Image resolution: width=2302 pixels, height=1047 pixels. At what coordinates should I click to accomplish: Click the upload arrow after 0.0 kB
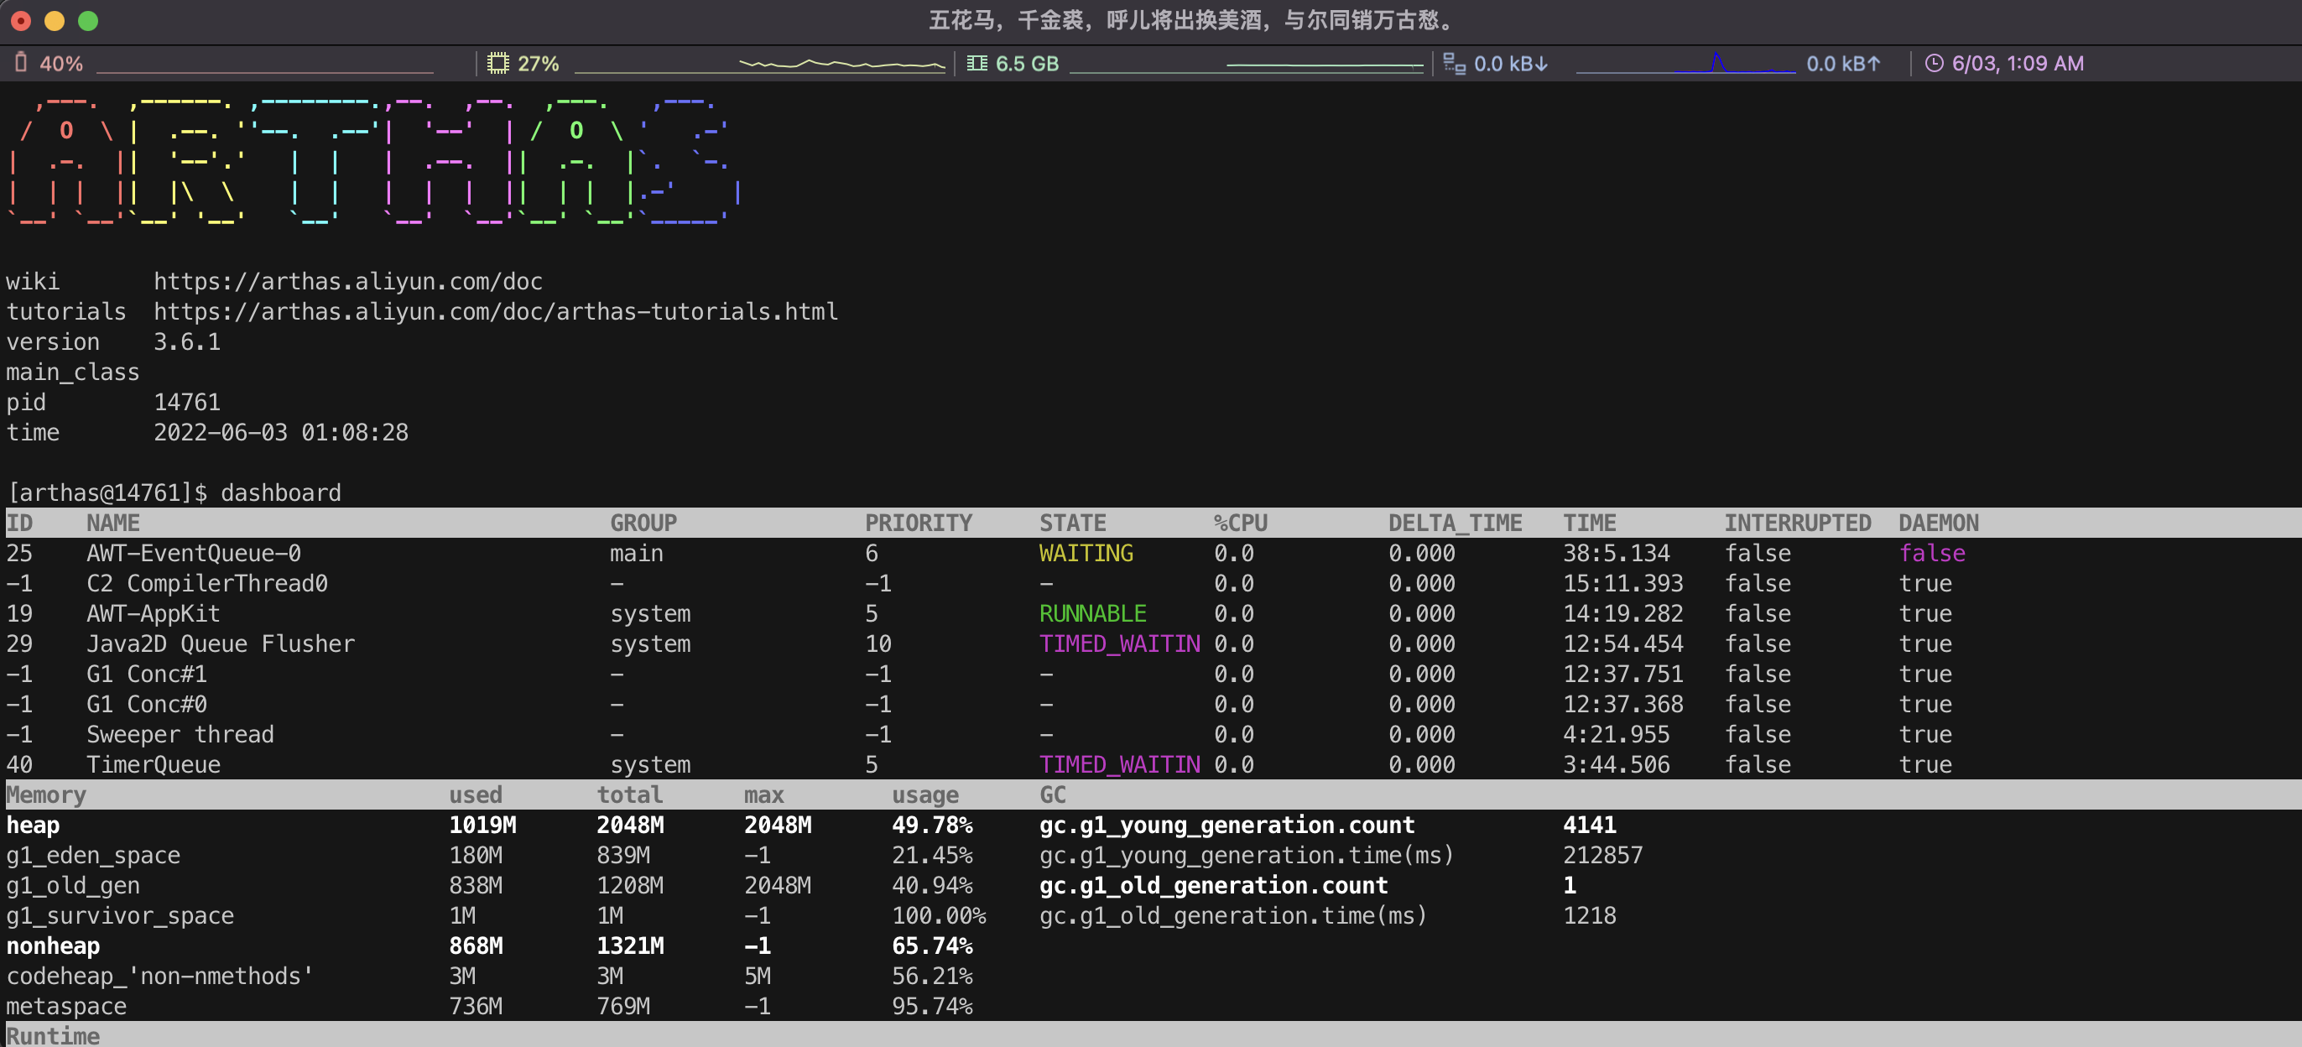click(x=1875, y=64)
